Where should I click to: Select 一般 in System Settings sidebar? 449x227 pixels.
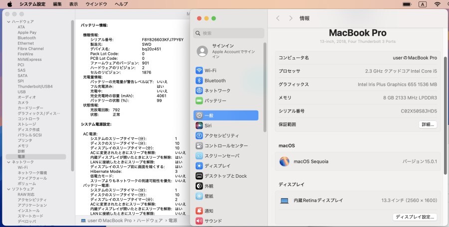(x=225, y=115)
